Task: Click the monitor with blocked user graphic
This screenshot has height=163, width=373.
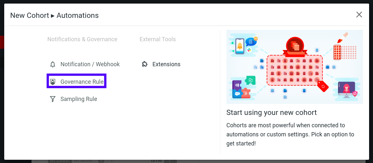Action: [346, 89]
